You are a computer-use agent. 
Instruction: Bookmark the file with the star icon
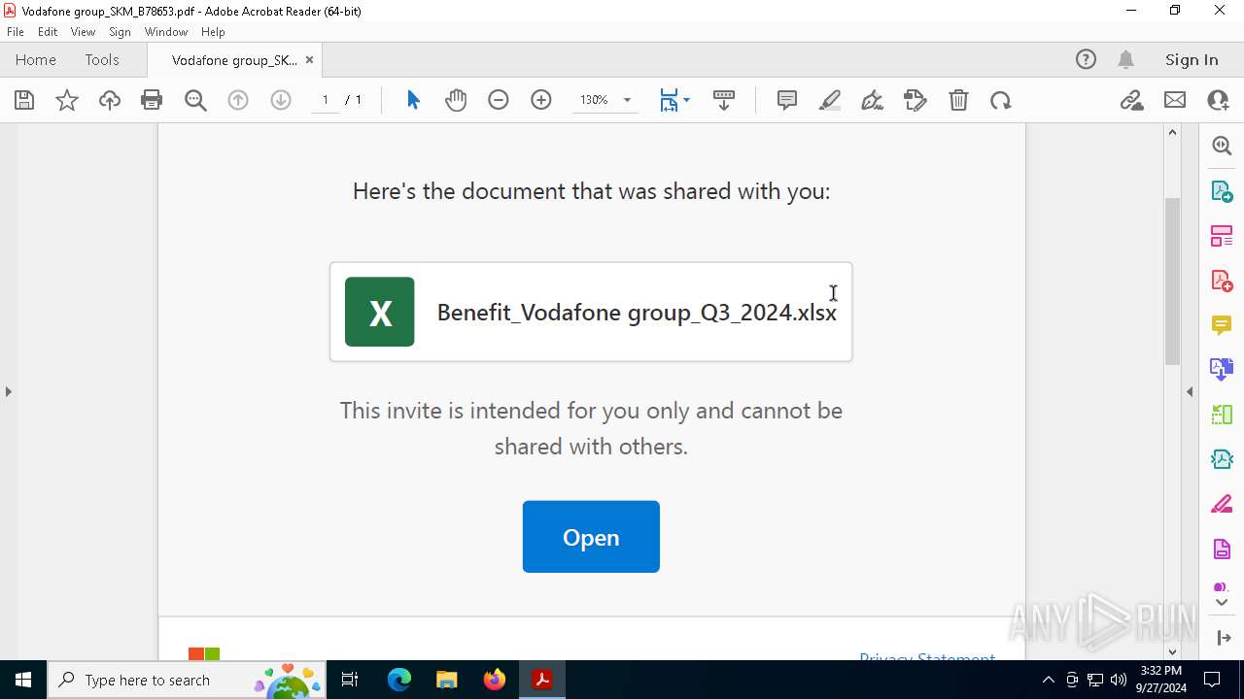pyautogui.click(x=67, y=100)
